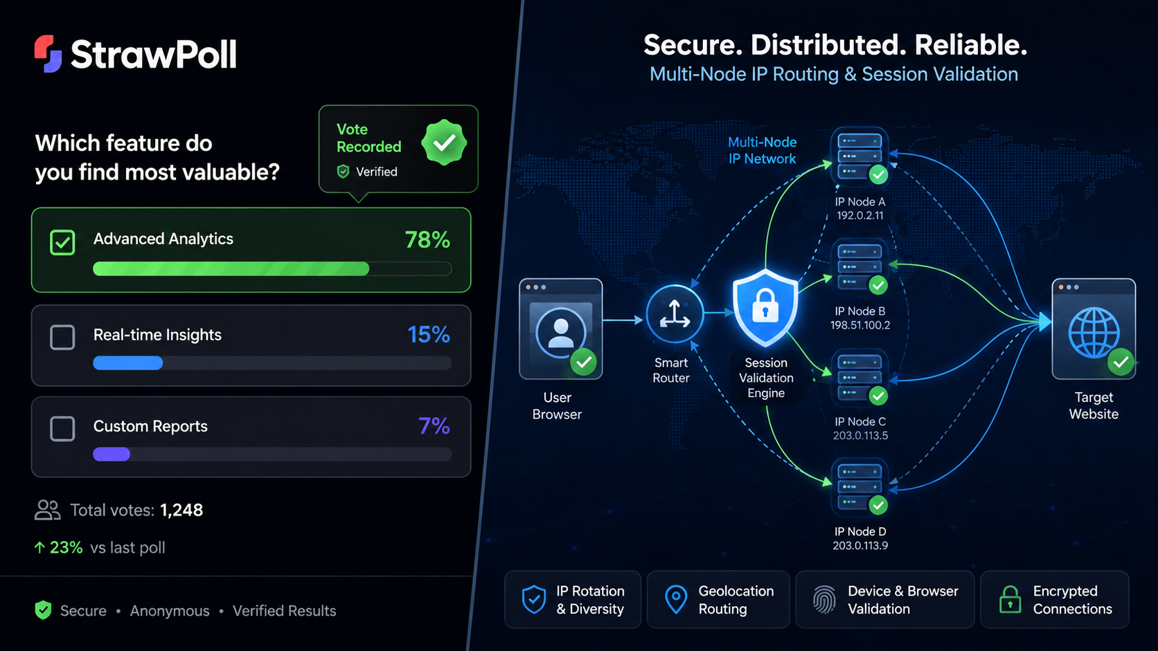Click the User Browser icon

(x=561, y=329)
